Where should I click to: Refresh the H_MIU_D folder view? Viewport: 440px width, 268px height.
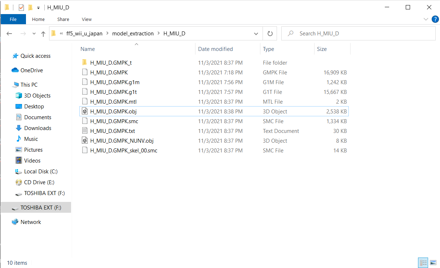270,34
